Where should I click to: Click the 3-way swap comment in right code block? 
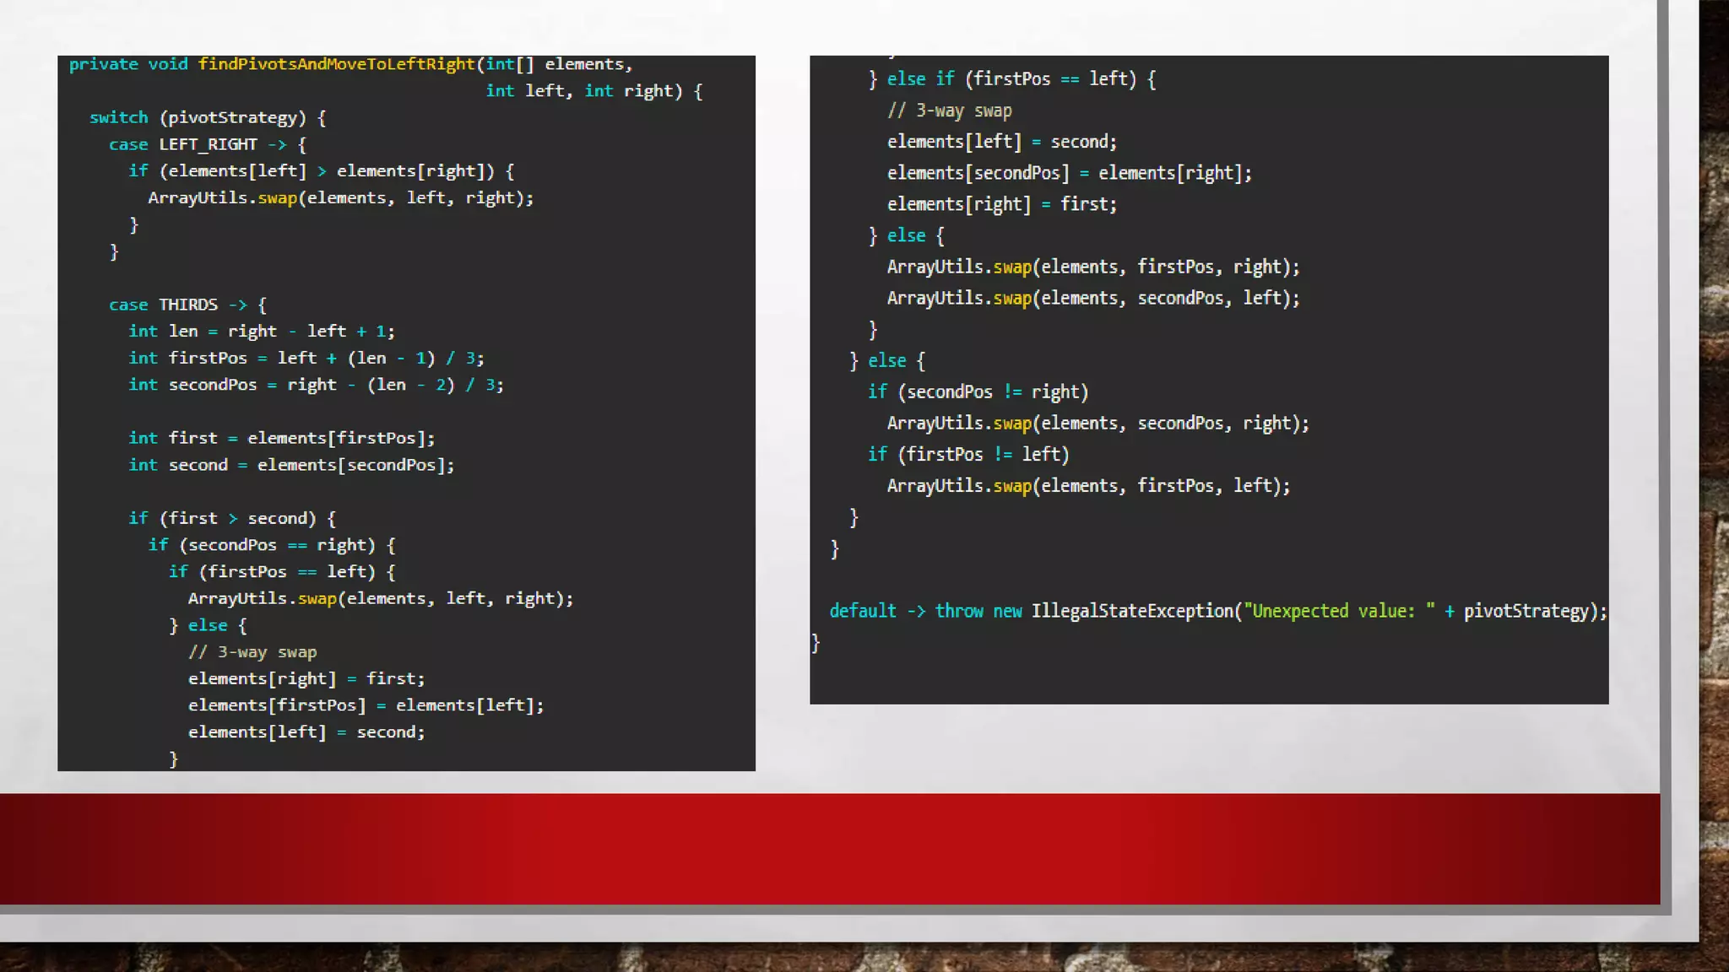pyautogui.click(x=949, y=111)
